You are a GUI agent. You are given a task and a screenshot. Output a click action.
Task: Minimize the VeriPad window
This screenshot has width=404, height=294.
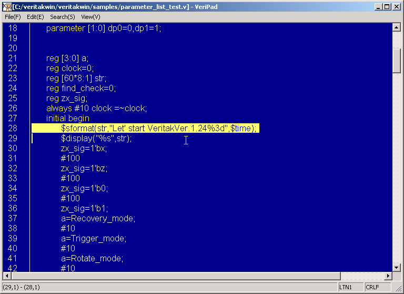point(377,7)
